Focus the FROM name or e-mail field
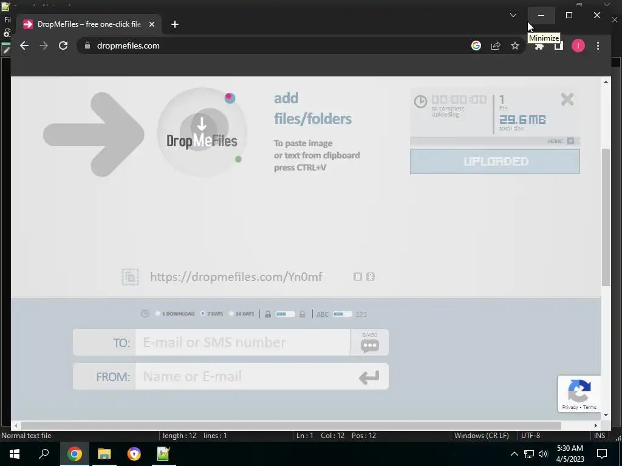The image size is (622, 466). coord(243,376)
